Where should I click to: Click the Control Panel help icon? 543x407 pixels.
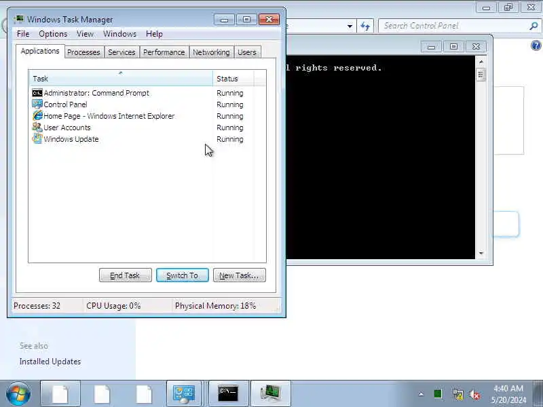pyautogui.click(x=536, y=45)
